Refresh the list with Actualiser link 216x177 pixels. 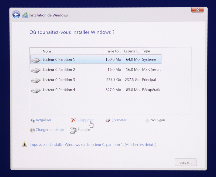tap(43, 120)
